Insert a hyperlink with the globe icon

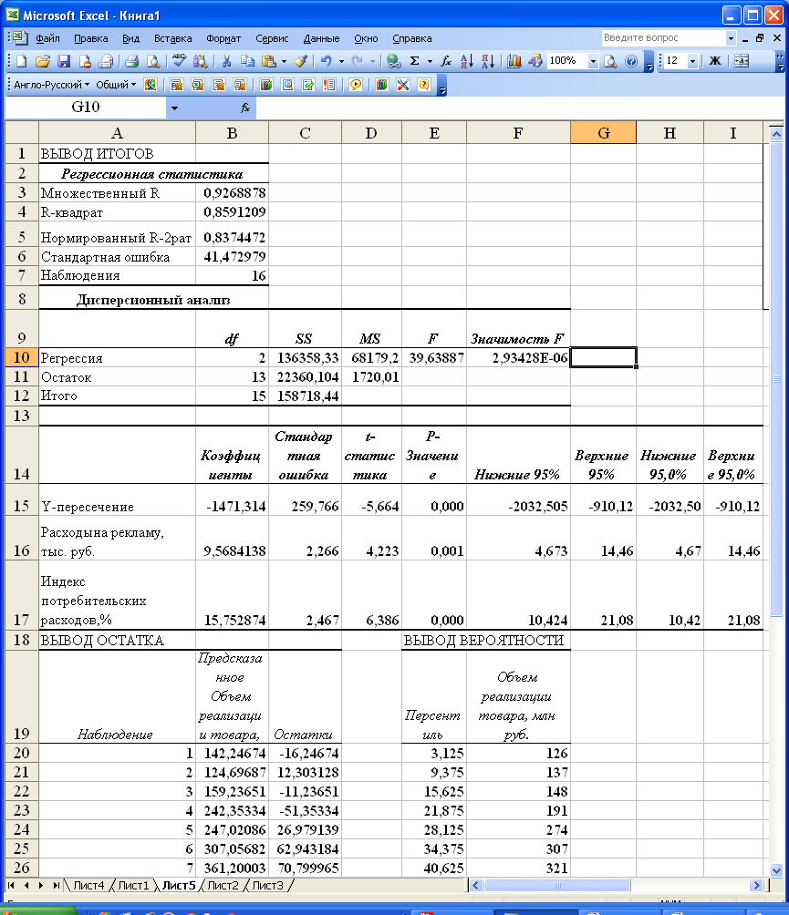[x=394, y=61]
